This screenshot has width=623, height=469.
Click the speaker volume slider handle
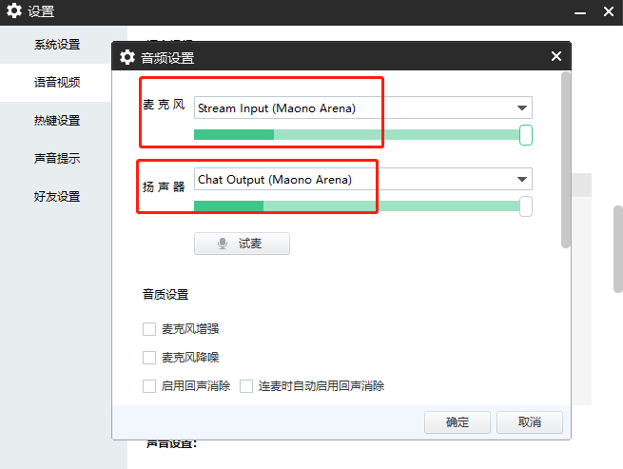[x=526, y=206]
